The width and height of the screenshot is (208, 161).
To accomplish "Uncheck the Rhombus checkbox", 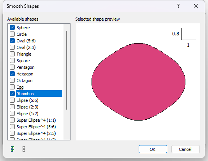I will pos(12,94).
